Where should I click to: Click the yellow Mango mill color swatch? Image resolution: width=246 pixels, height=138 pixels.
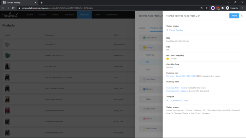168,58
